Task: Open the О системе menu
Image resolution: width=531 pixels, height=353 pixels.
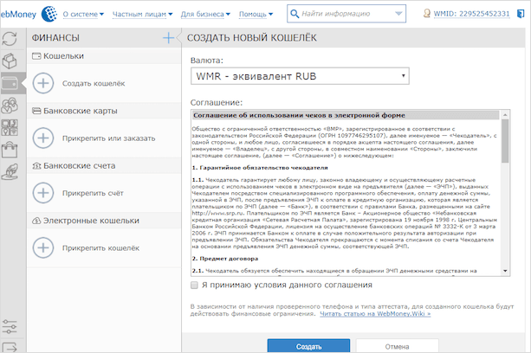Action: (x=83, y=14)
